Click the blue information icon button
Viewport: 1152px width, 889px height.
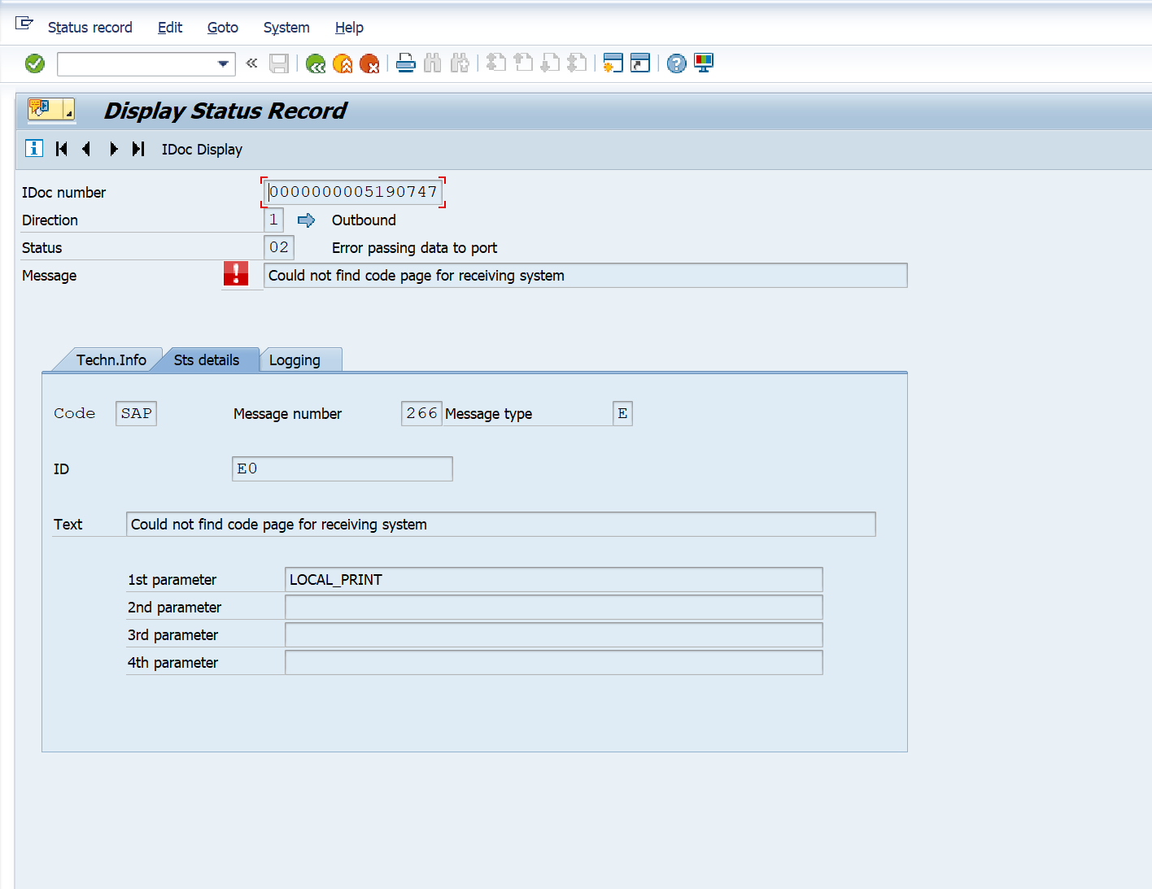point(34,148)
